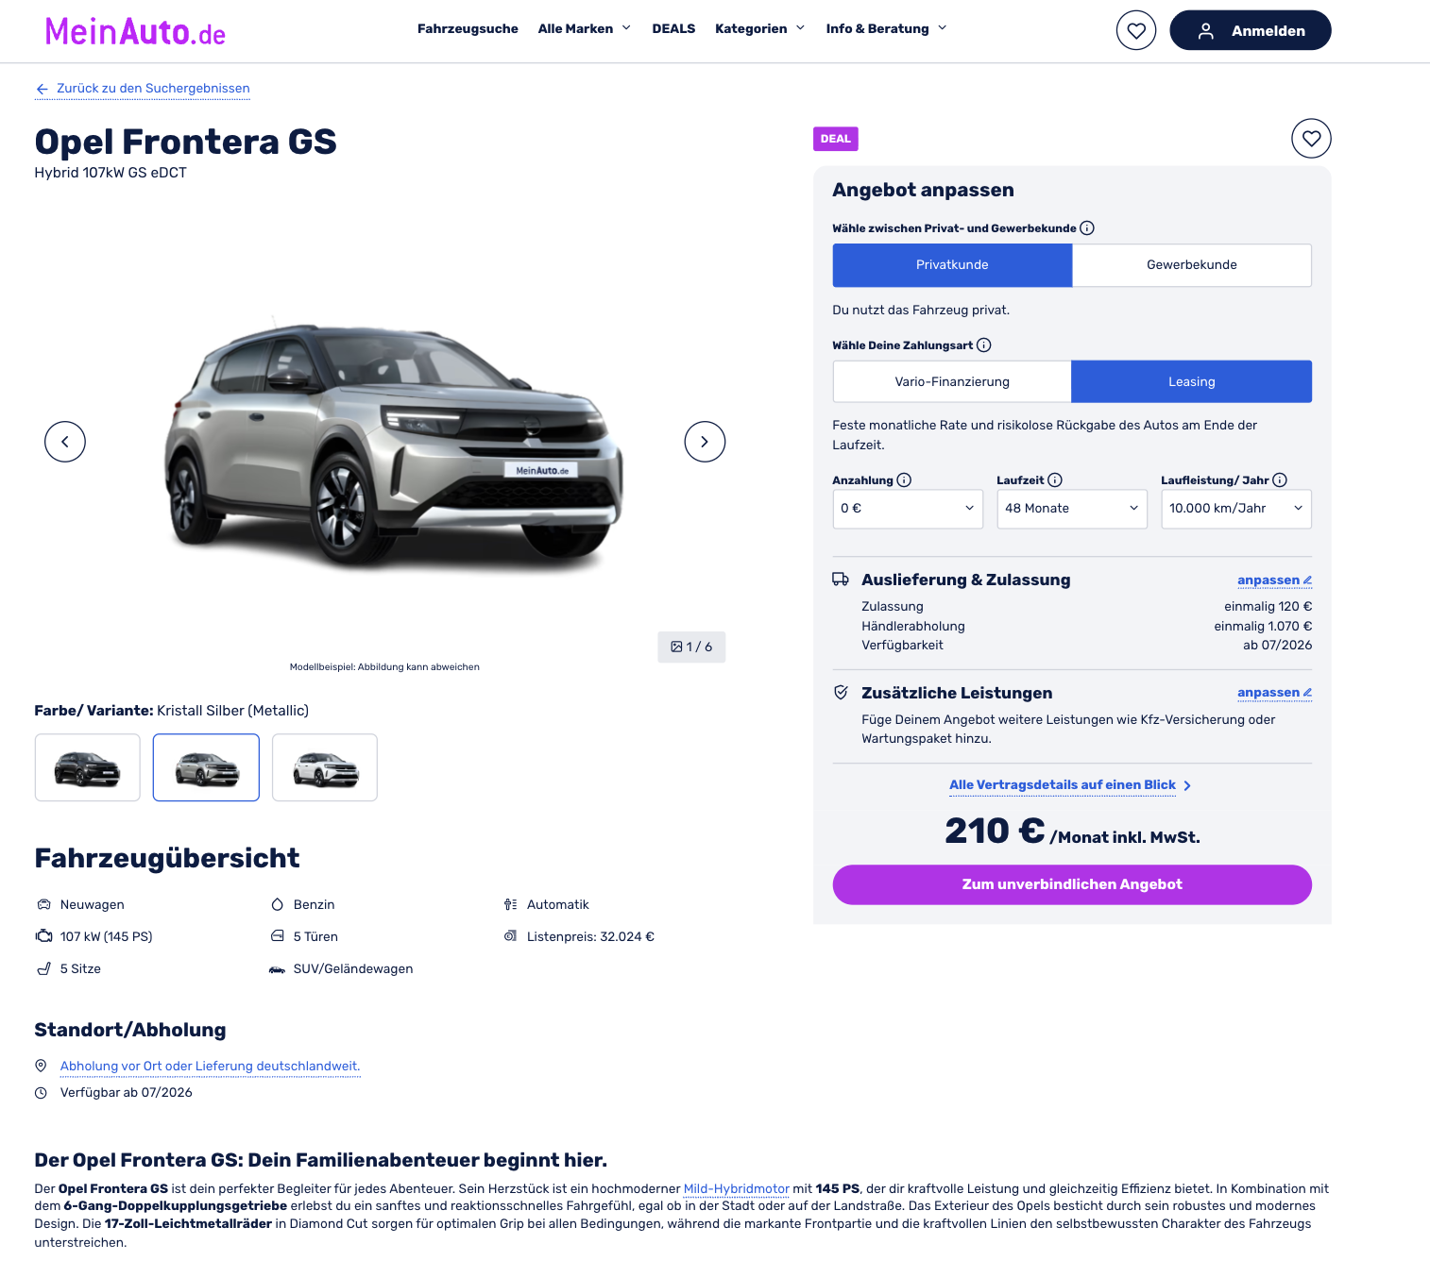This screenshot has height=1261, width=1430.
Task: Open info icon next to Laufzeit
Action: 1055,479
